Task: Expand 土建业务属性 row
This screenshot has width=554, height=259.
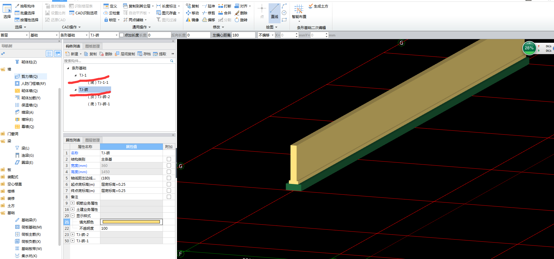Action: coord(72,209)
